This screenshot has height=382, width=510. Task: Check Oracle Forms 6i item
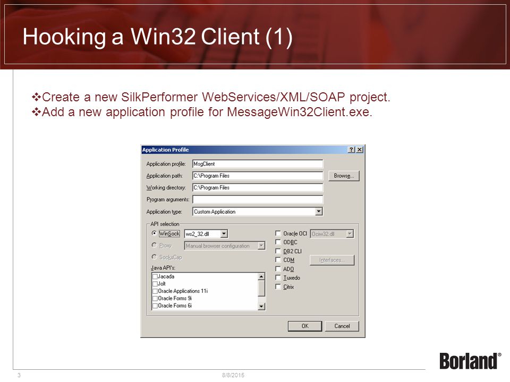155,306
